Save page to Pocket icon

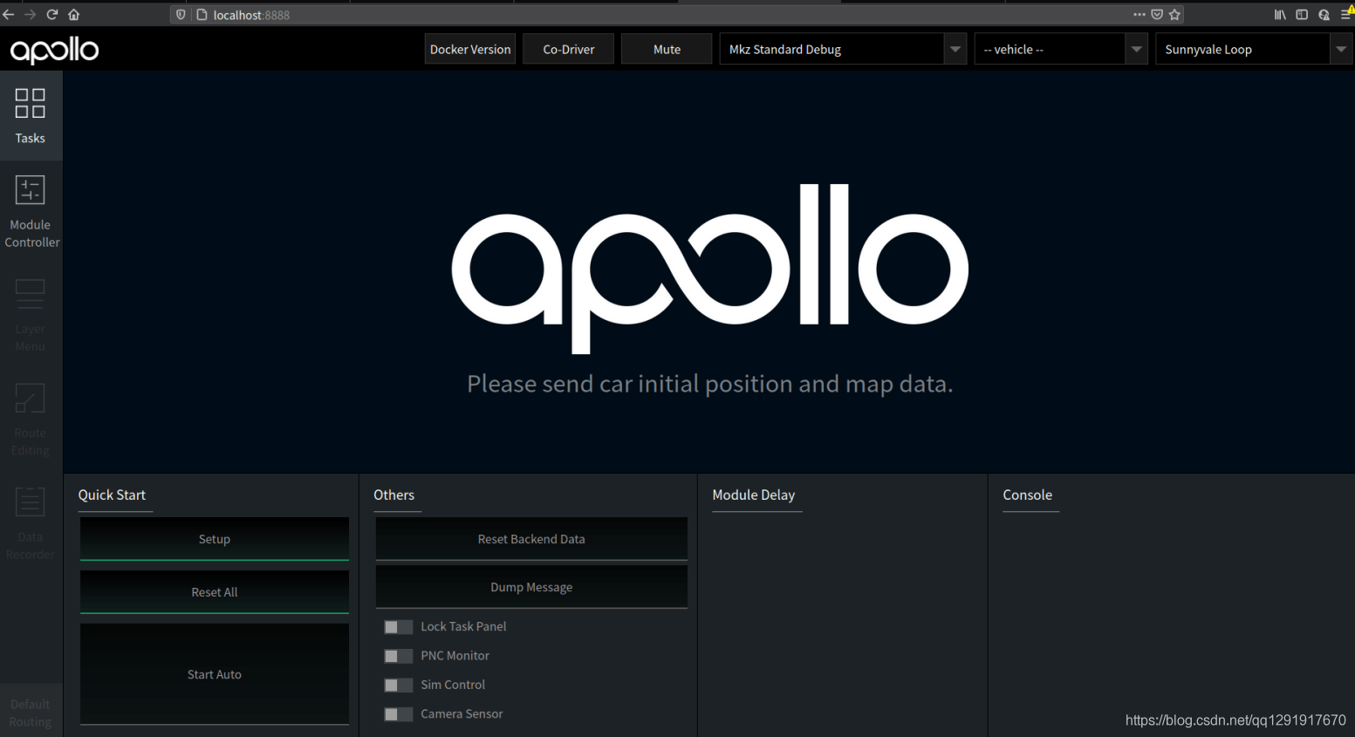click(1157, 15)
